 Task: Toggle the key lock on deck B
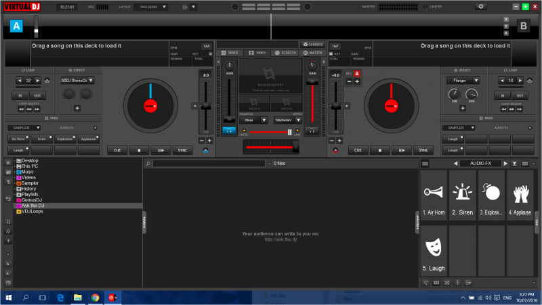(357, 74)
